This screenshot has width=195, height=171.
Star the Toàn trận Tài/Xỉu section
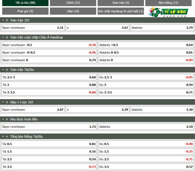point(7,70)
